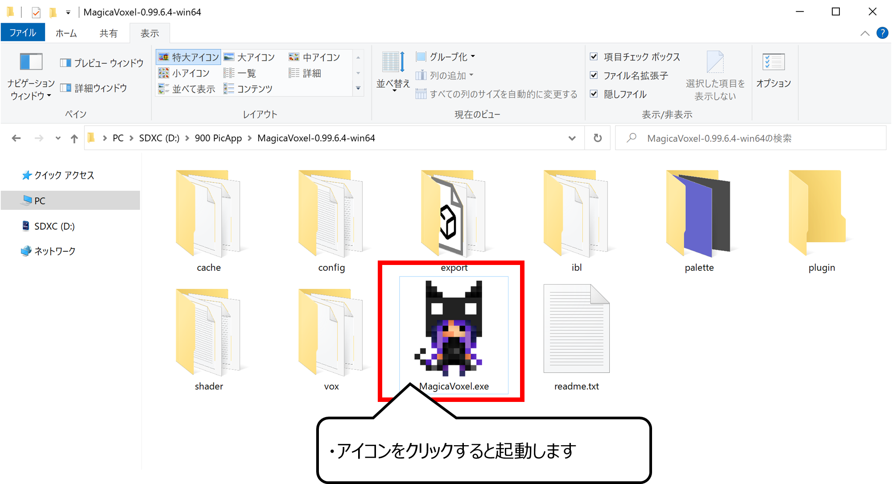This screenshot has width=892, height=484.
Task: Click the properties quick access icon
Action: click(36, 12)
